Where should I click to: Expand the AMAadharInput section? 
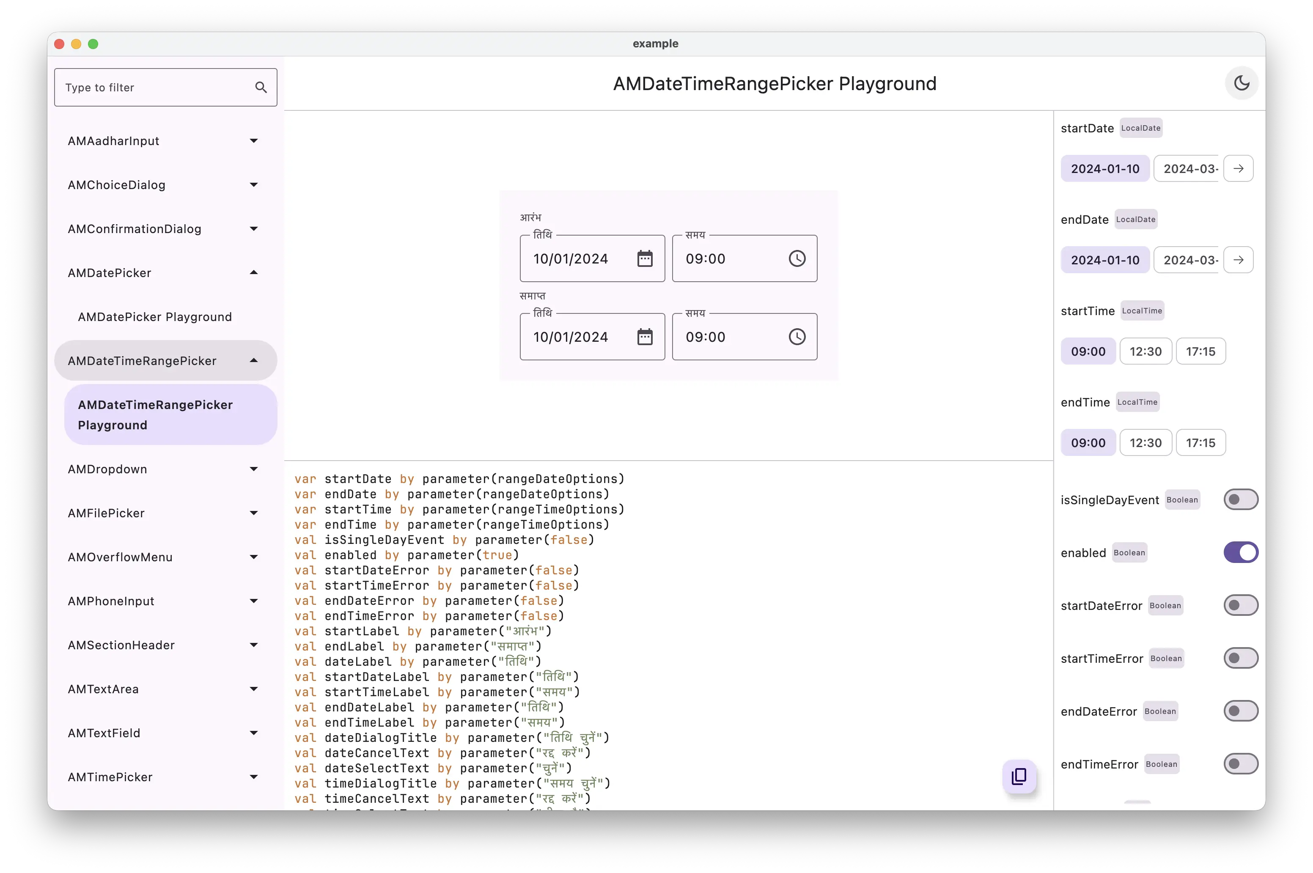pos(165,141)
